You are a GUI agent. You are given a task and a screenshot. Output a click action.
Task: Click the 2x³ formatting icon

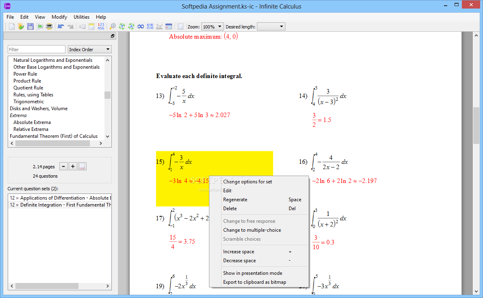click(159, 26)
